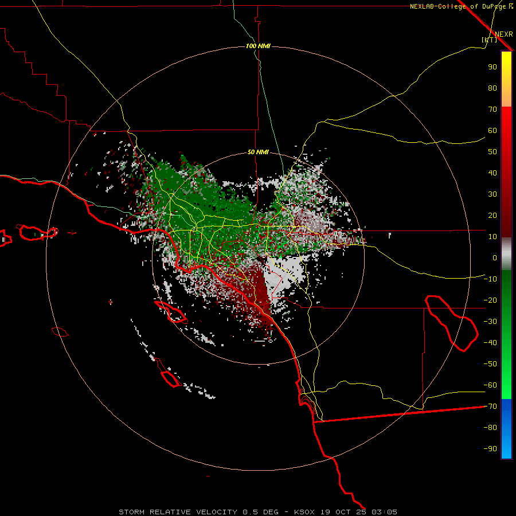Viewport: 516px width, 516px height.
Task: Click the Storm Relative Velocity caption text
Action: [258, 512]
